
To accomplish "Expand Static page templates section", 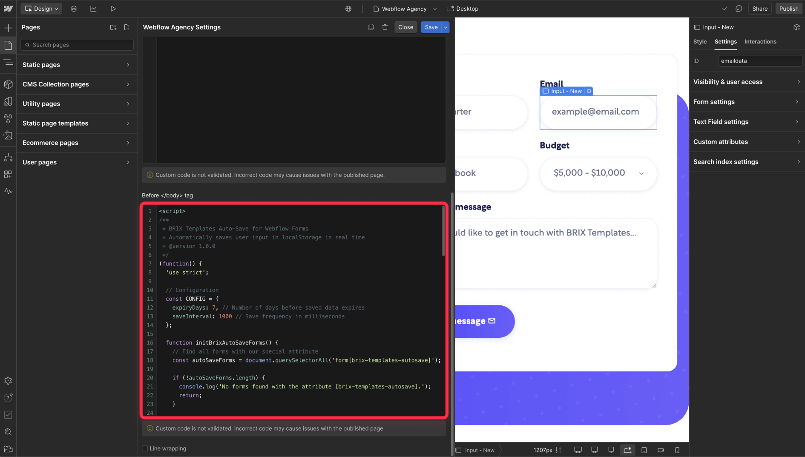I will (x=77, y=124).
